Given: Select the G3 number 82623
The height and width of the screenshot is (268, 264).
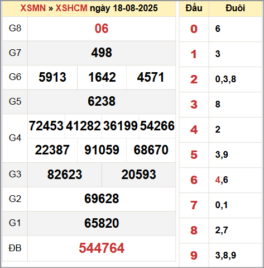Looking at the screenshot, I should point(65,175).
